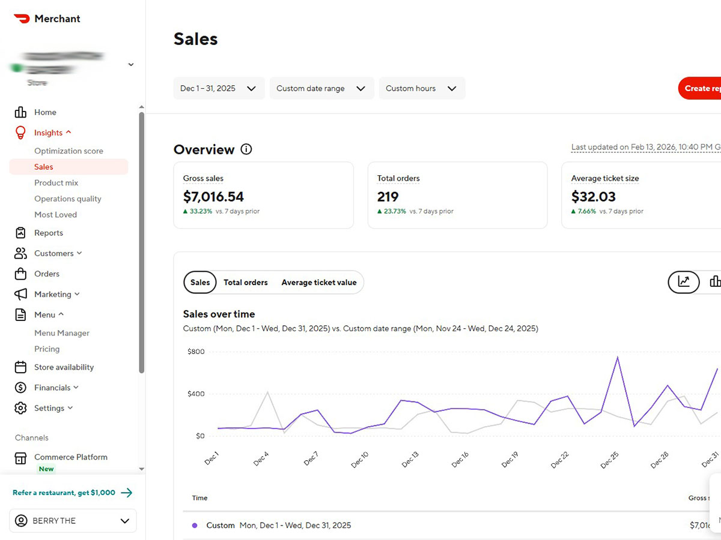Open Reports via its clipboard icon

(x=20, y=233)
